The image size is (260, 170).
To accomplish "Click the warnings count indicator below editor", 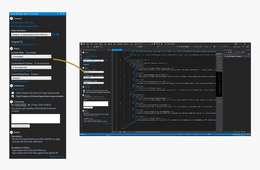I will 125,132.
